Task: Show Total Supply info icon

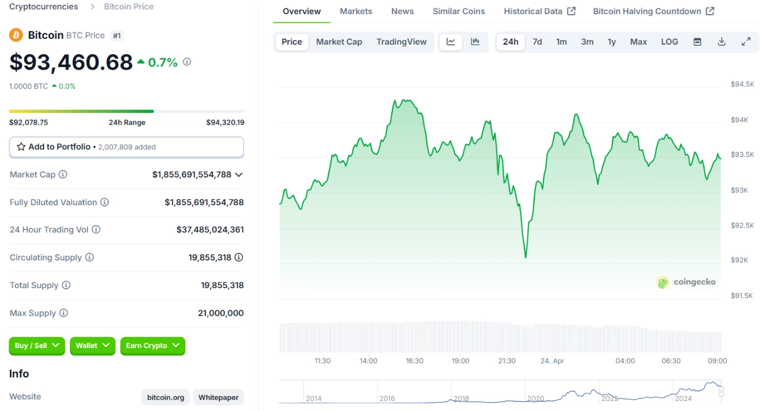Action: (66, 285)
